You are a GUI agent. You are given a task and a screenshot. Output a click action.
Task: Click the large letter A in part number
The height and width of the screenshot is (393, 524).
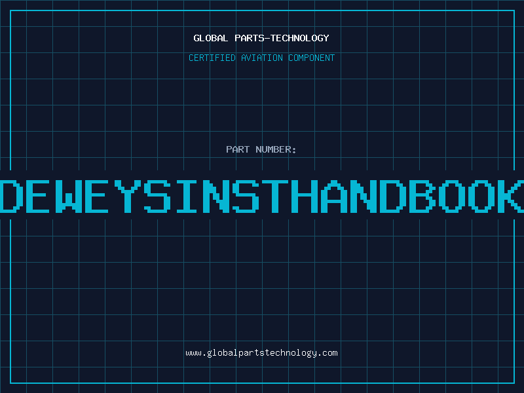[333, 196]
